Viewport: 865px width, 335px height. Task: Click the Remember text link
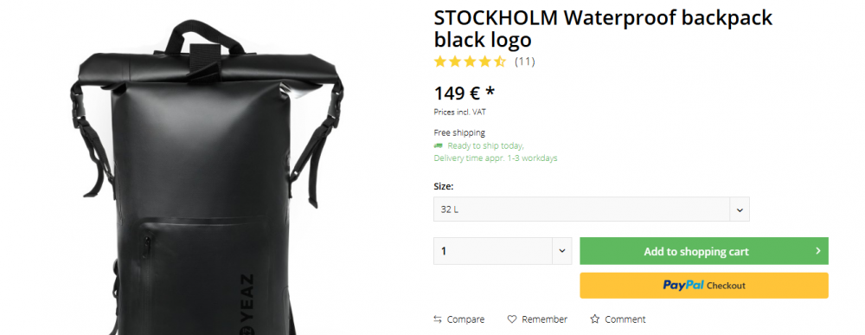click(544, 319)
